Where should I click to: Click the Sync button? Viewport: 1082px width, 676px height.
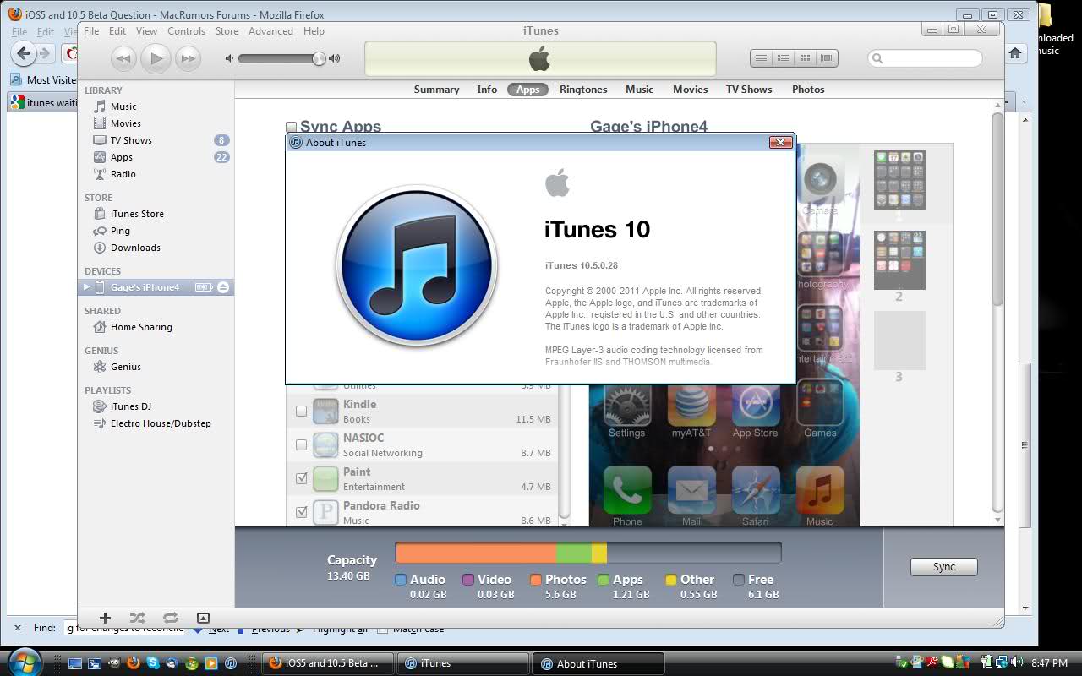pos(944,567)
